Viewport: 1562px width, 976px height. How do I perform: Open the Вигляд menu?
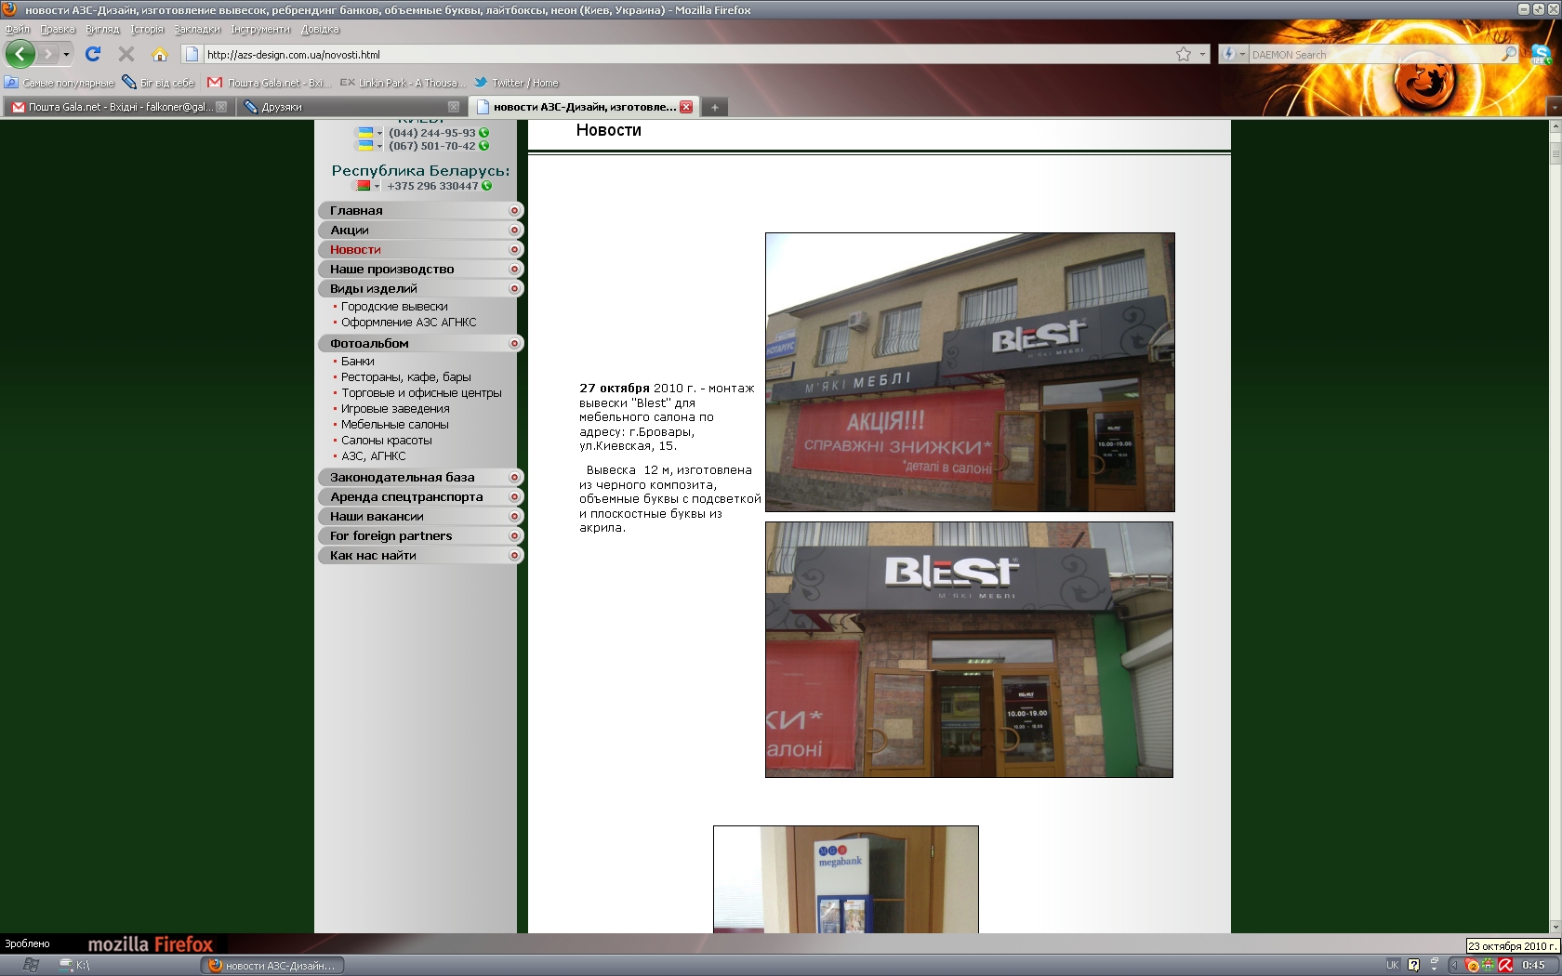click(x=102, y=30)
